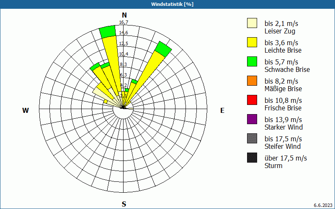Click the 'Starker Wind' legend label
The width and height of the screenshot is (335, 209).
click(283, 127)
